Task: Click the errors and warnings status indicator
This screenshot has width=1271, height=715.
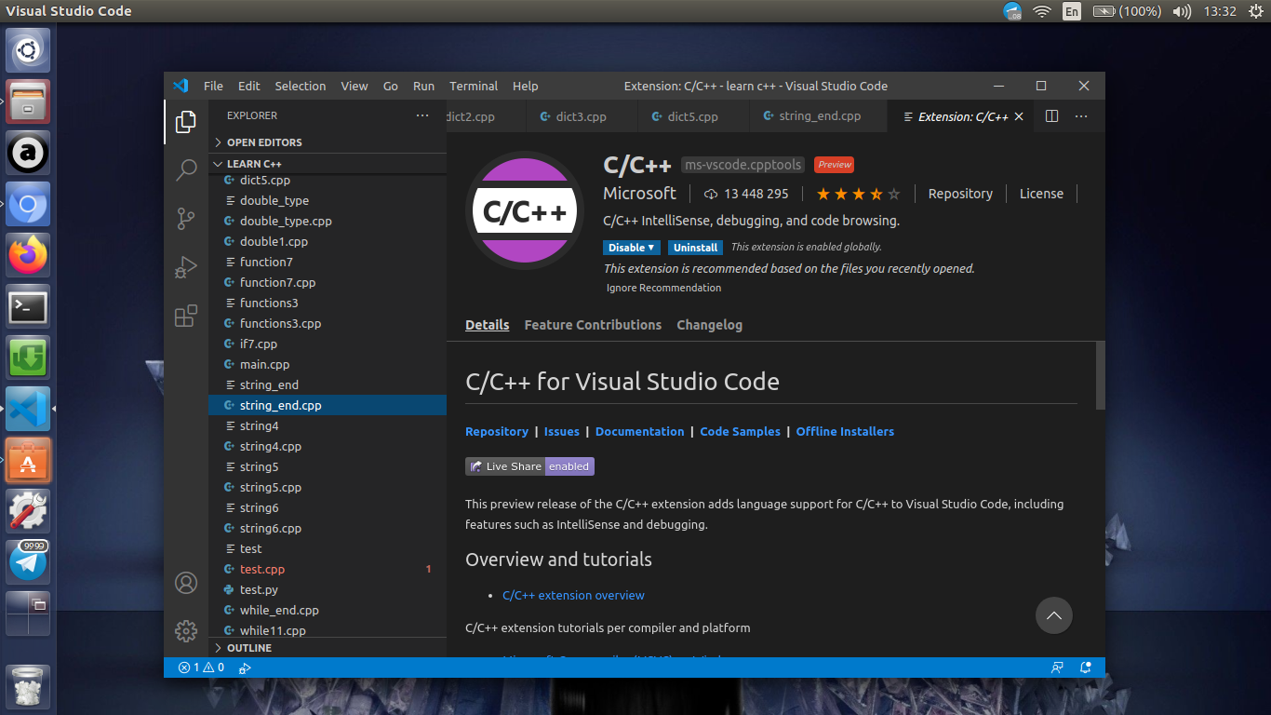Action: [x=201, y=668]
